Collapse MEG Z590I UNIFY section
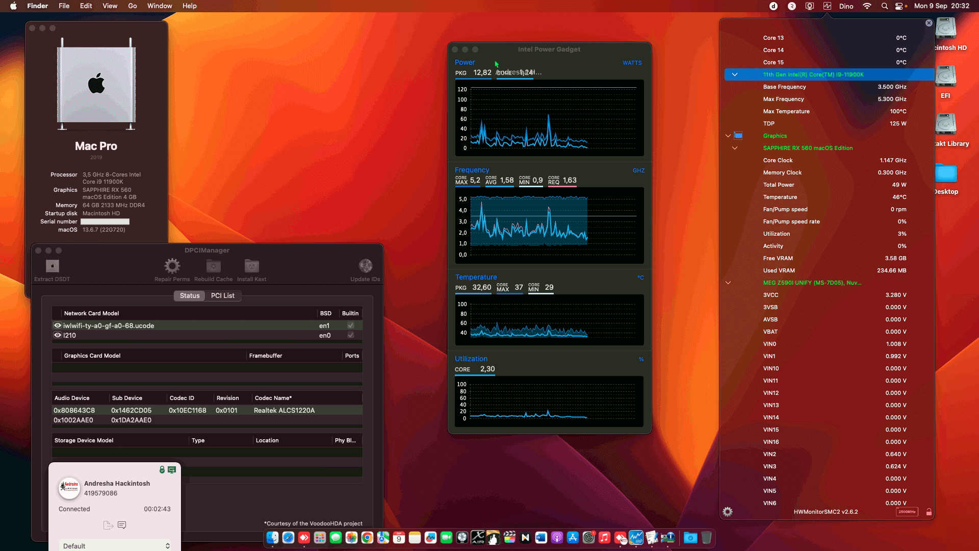 728,283
